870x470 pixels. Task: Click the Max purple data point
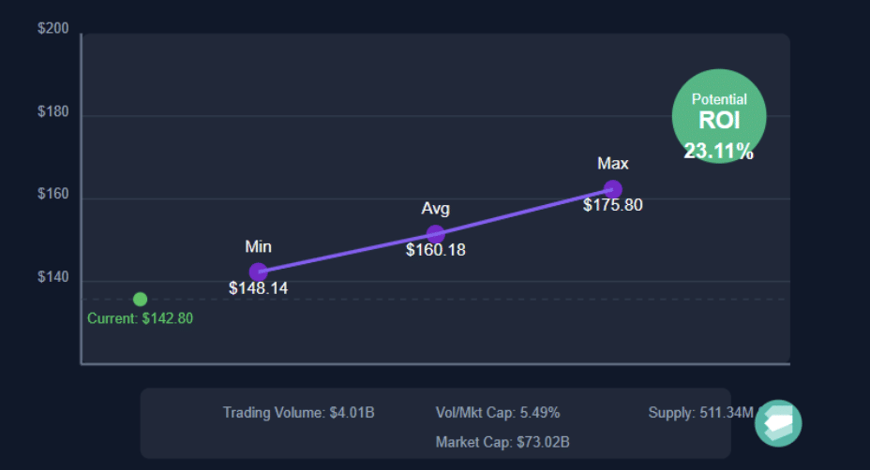[x=613, y=189]
